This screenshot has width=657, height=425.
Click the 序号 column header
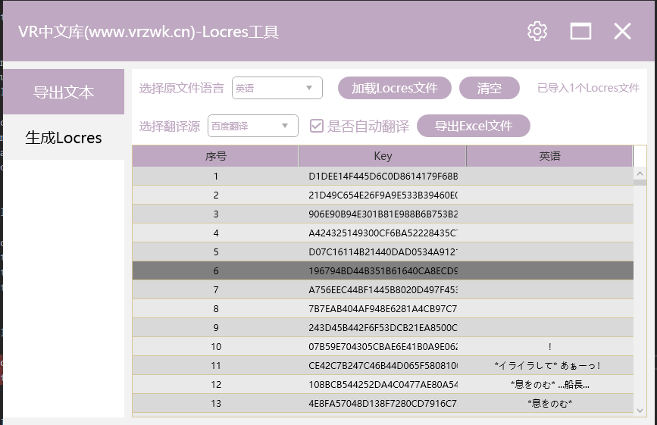215,156
